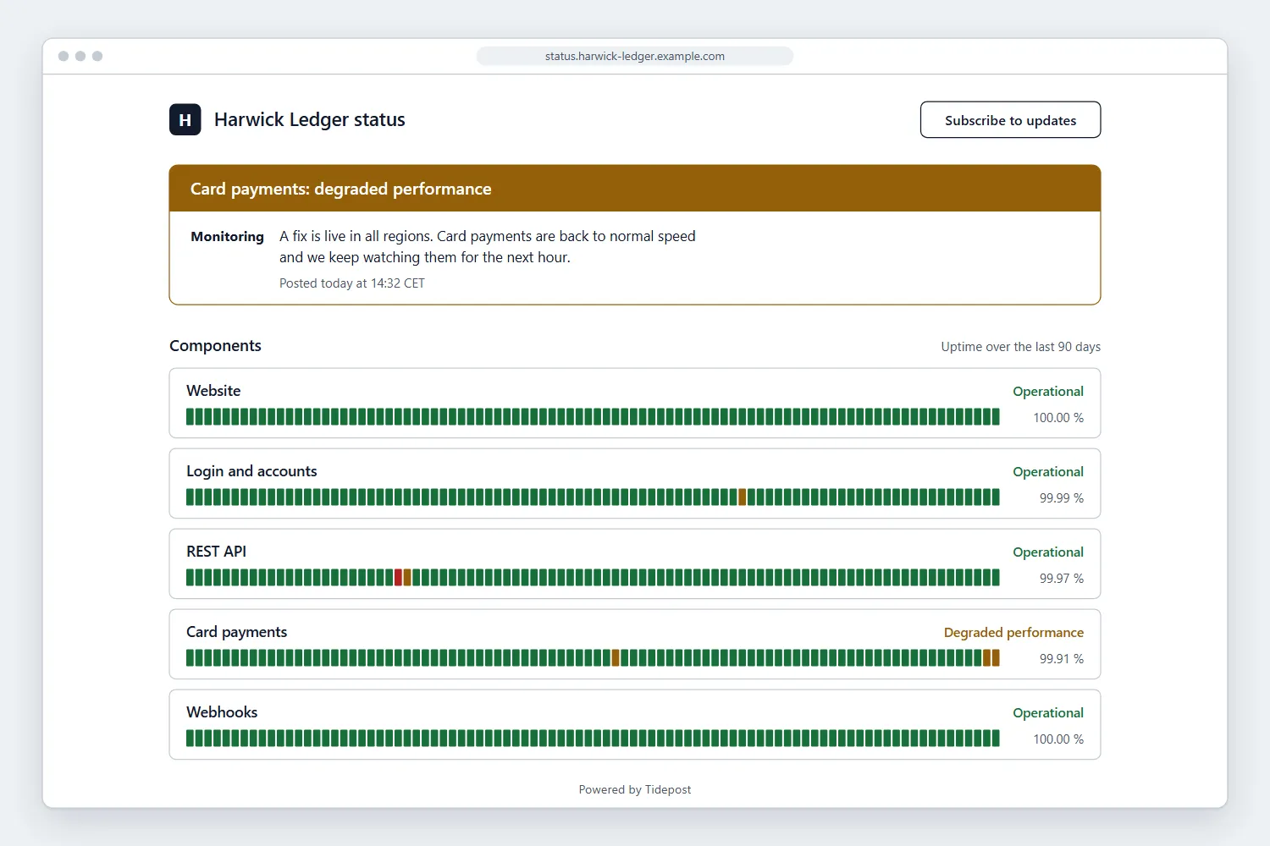Select the 99.97 % uptime value
Image resolution: width=1270 pixels, height=846 pixels.
click(1062, 579)
